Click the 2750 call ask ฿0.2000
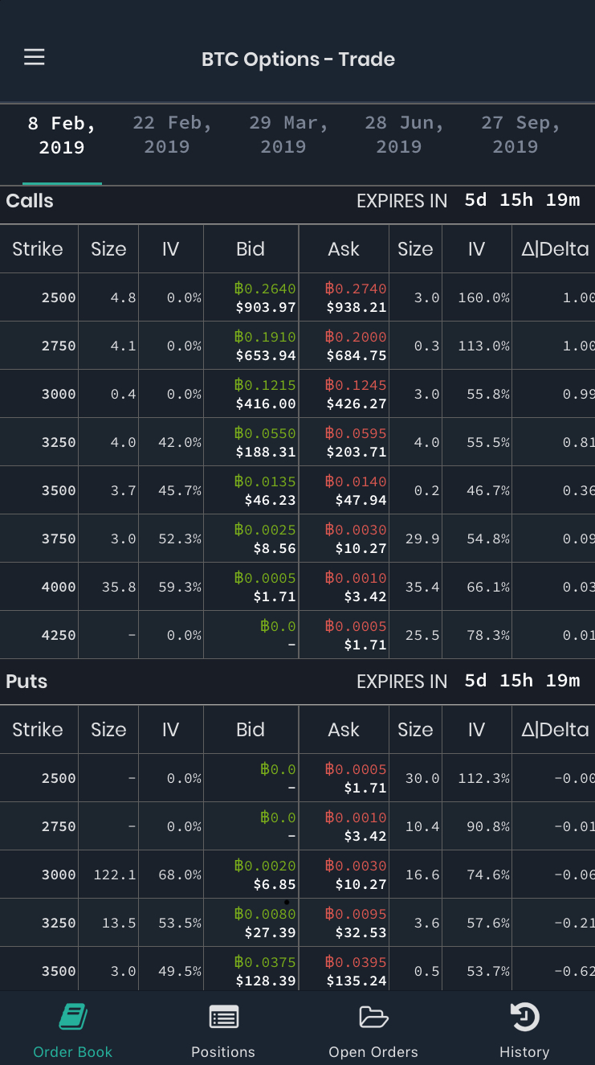 click(x=356, y=337)
